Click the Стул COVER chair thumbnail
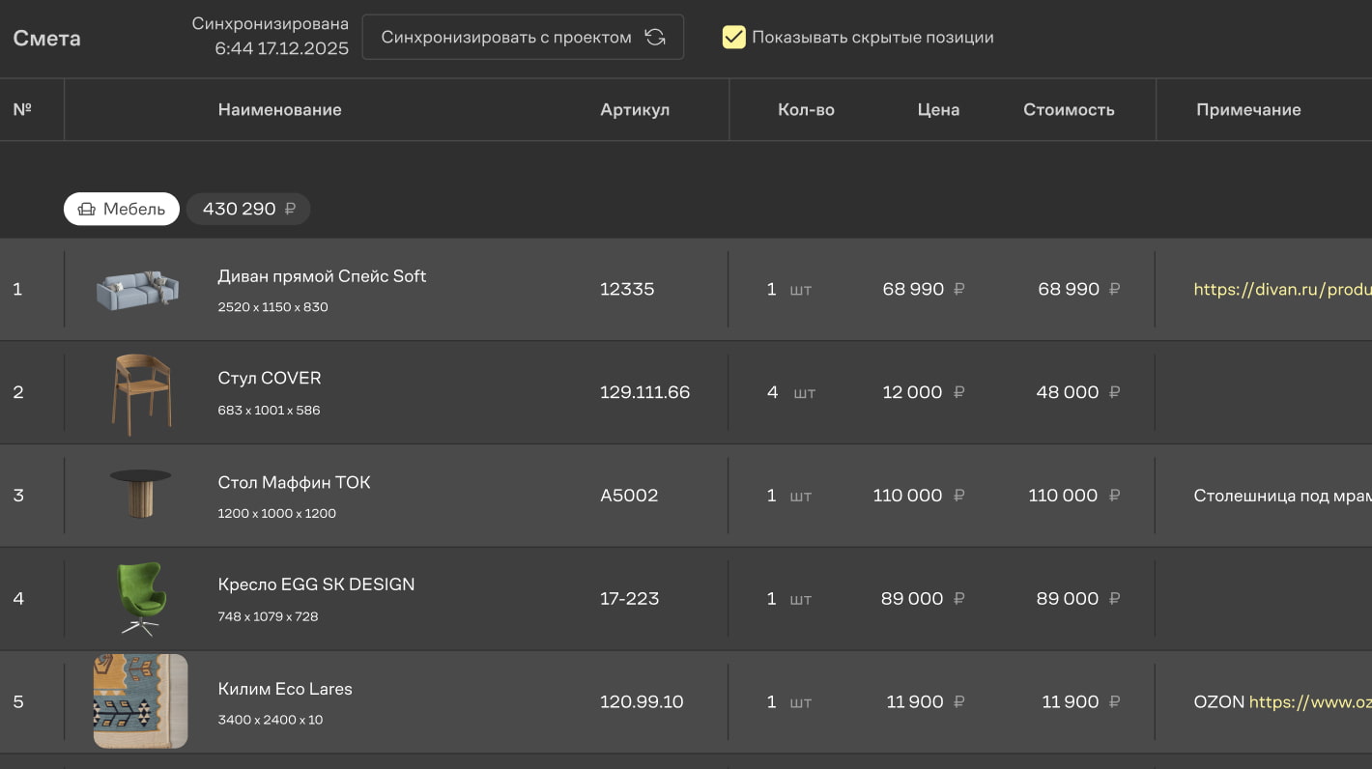Image resolution: width=1372 pixels, height=769 pixels. [x=141, y=392]
